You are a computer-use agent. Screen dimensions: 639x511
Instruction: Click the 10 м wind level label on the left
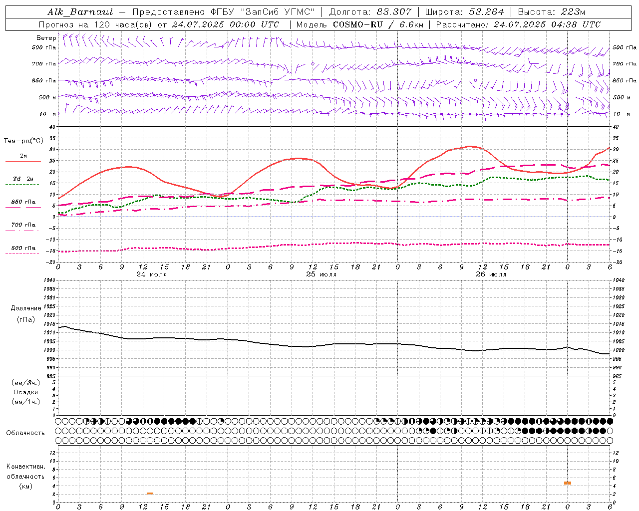click(48, 114)
